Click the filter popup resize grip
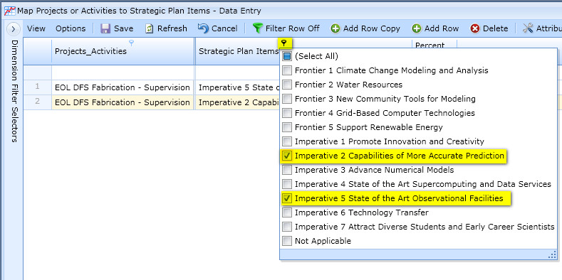Viewport: 562px width, 280px height. click(552, 254)
